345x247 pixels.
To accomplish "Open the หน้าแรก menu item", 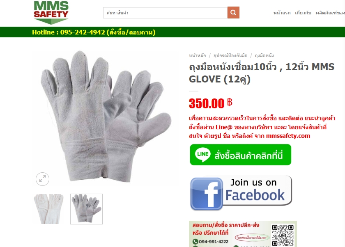I will [x=282, y=13].
